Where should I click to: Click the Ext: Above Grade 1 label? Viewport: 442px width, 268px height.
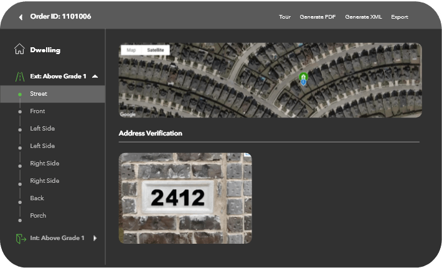click(58, 76)
